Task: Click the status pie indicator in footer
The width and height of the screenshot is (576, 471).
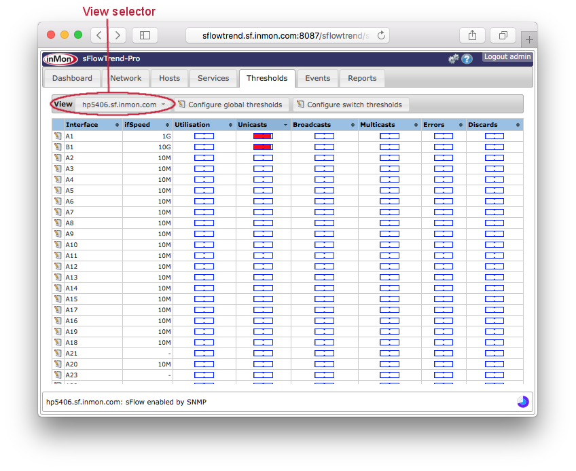Action: (523, 402)
